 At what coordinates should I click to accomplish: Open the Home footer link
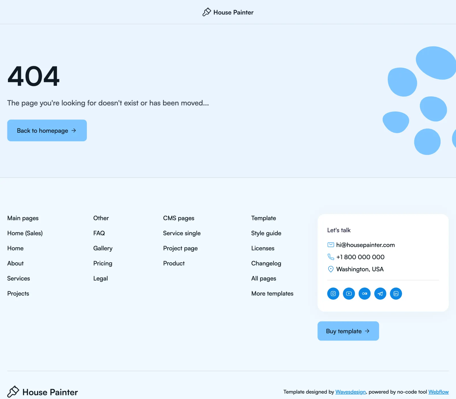pyautogui.click(x=15, y=248)
